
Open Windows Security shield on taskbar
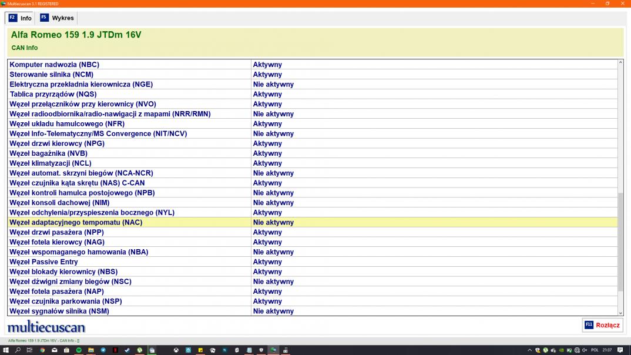(261, 350)
